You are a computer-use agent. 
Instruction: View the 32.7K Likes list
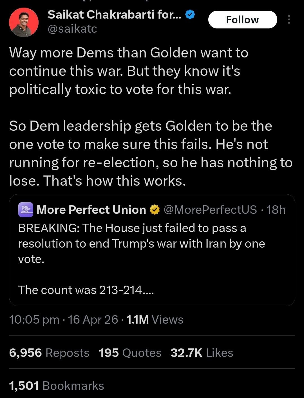coord(202,353)
